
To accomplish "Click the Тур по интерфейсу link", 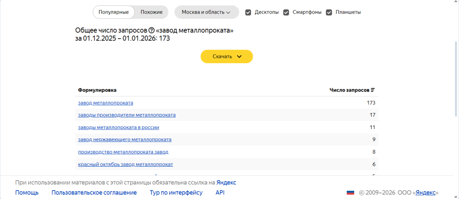I will coord(176,193).
